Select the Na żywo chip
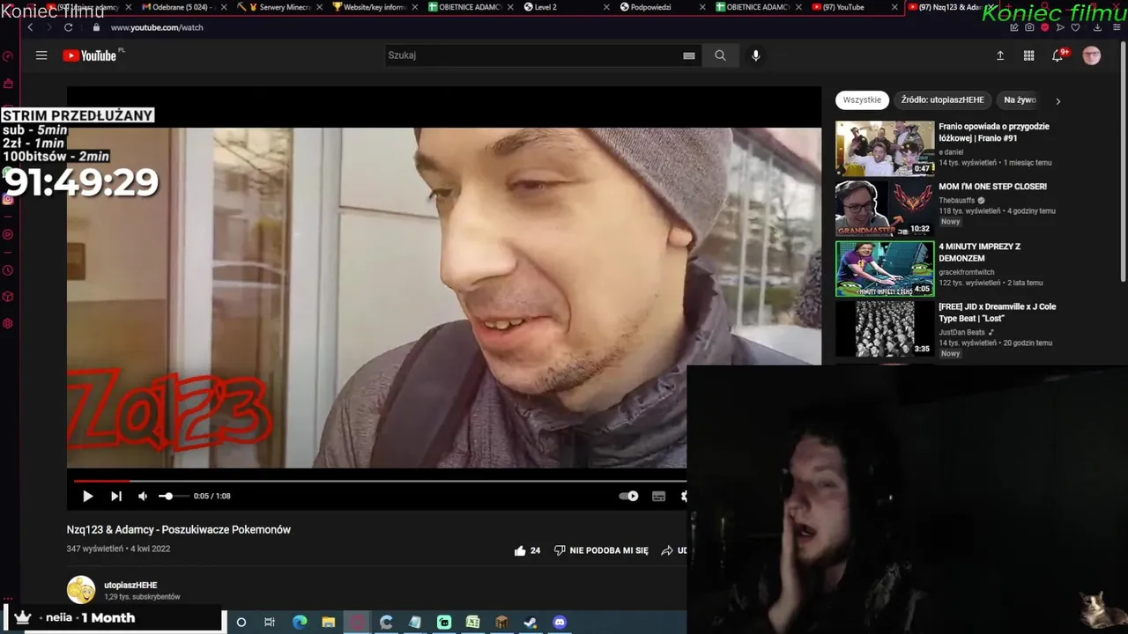The height and width of the screenshot is (634, 1128). pos(1020,100)
